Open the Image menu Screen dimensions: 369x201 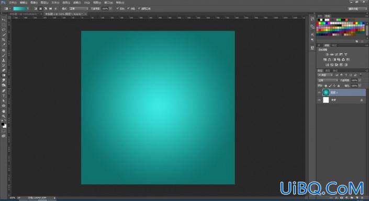coord(34,3)
